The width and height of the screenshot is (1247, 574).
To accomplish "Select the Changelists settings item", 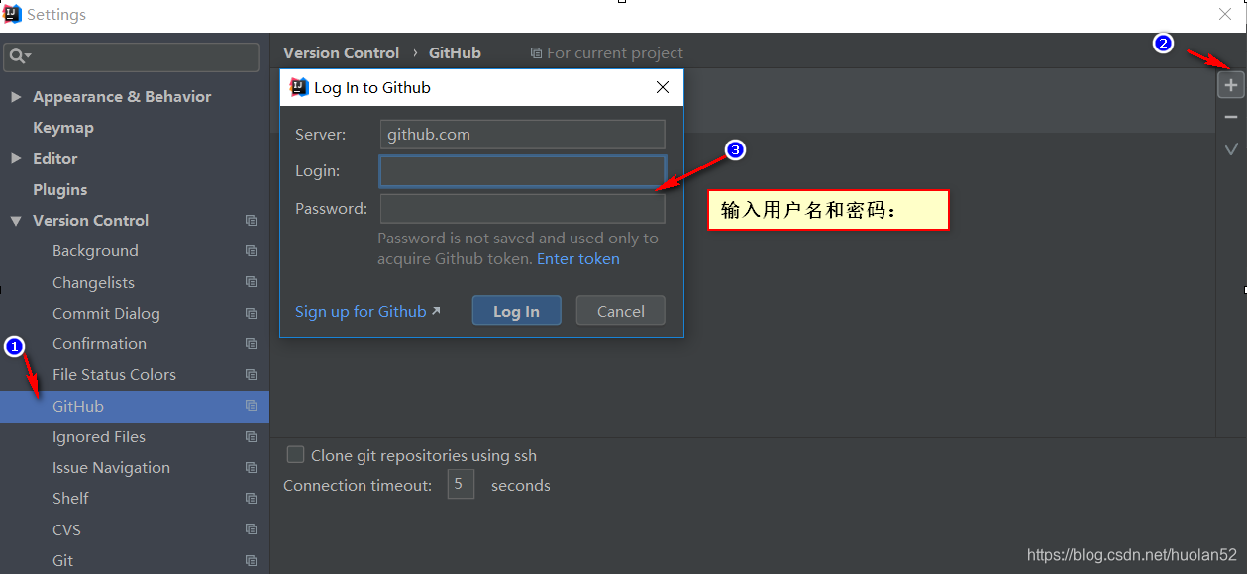I will 93,283.
